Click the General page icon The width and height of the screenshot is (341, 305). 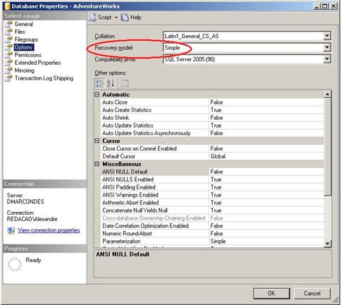8,24
